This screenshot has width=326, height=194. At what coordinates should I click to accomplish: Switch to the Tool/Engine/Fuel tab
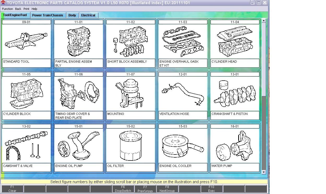[15, 15]
